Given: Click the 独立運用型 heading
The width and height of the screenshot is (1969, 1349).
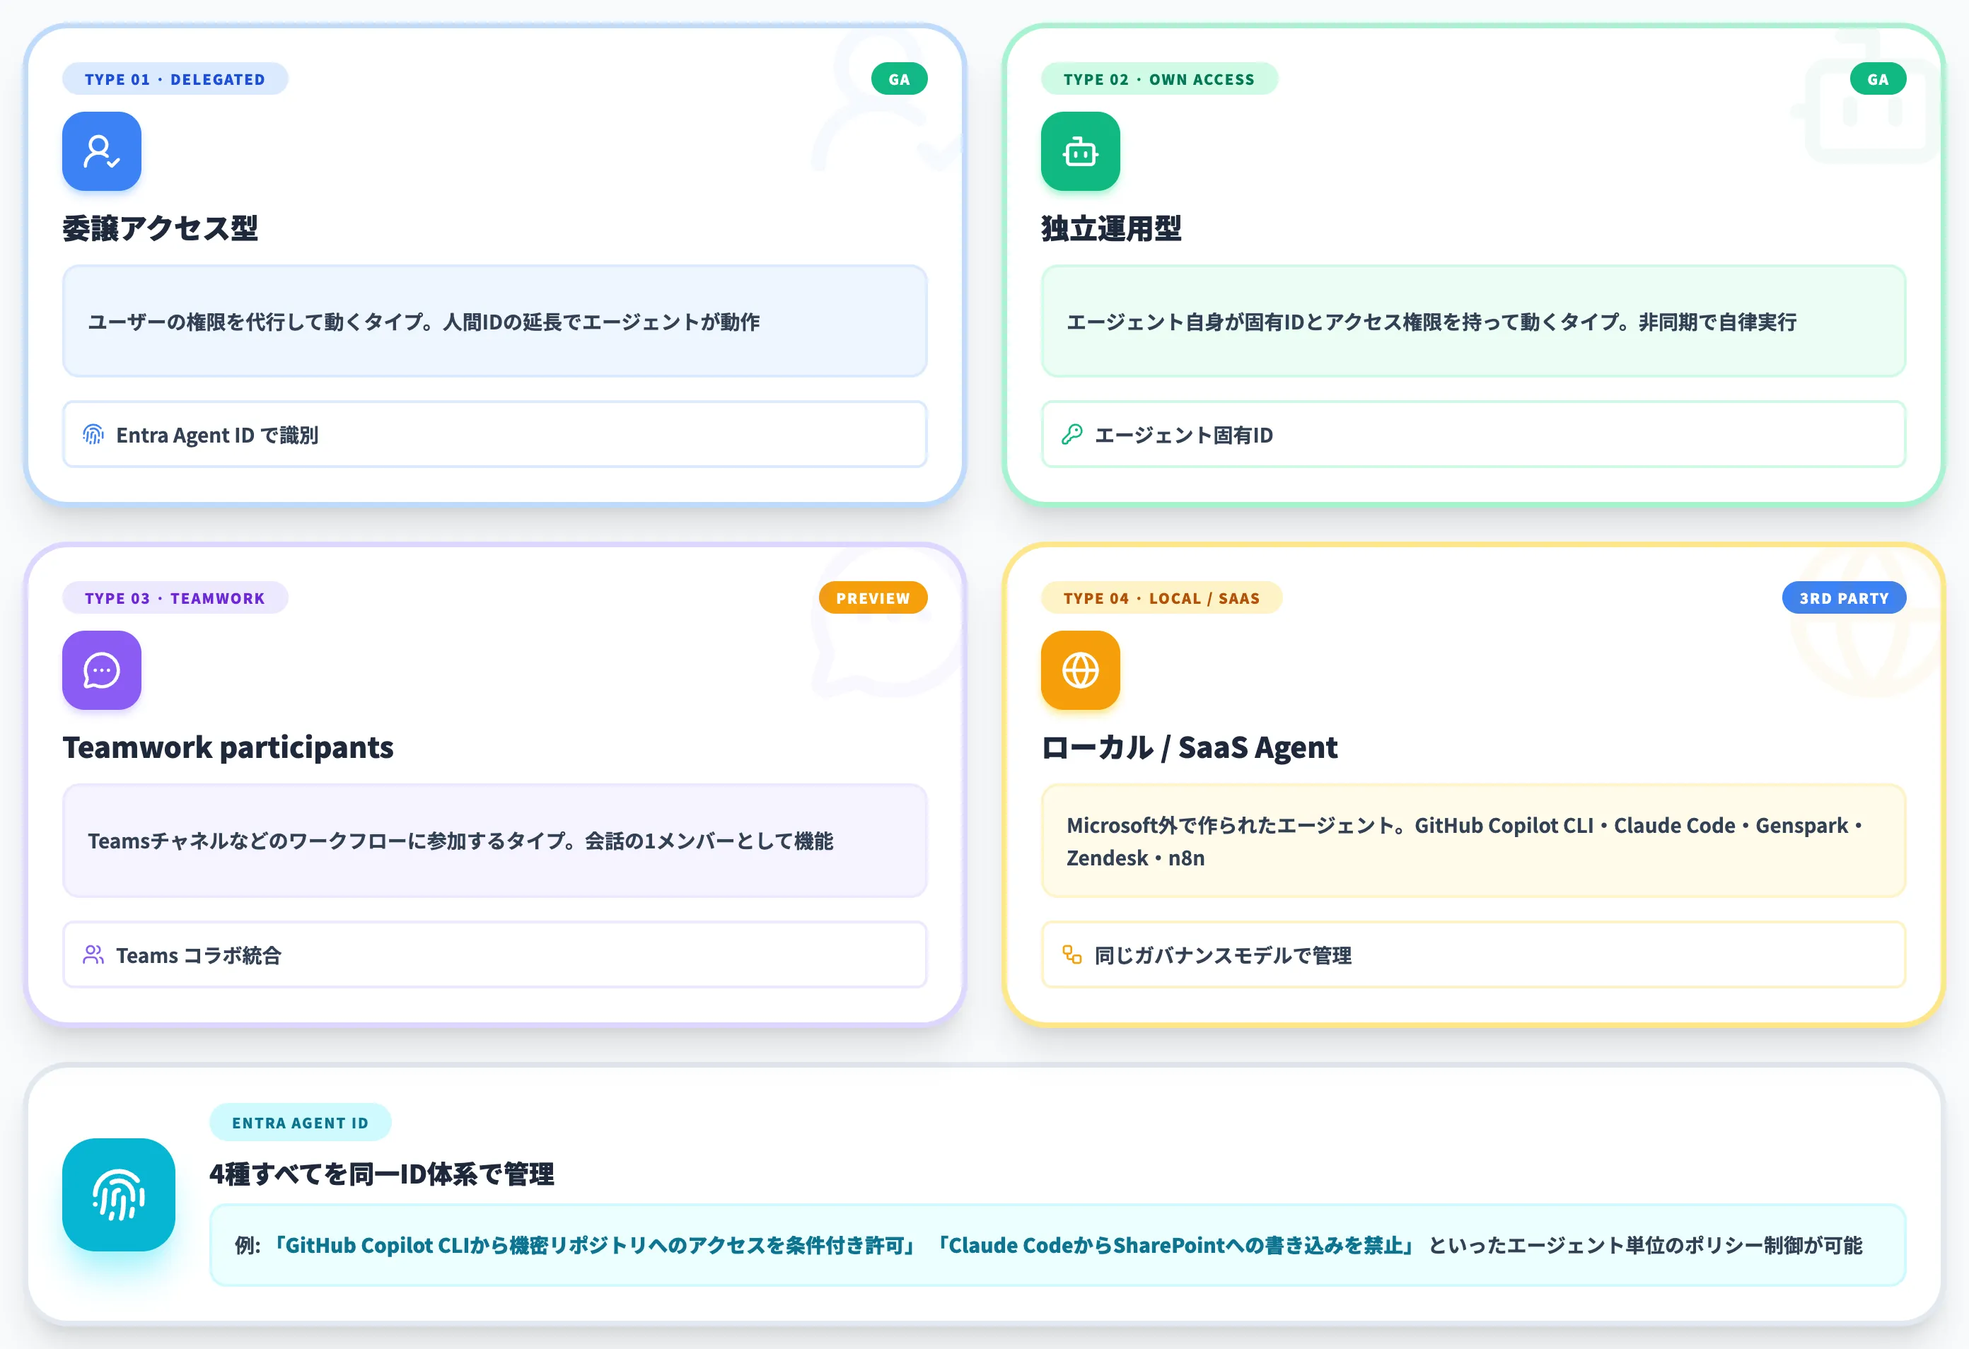Looking at the screenshot, I should click(1110, 228).
